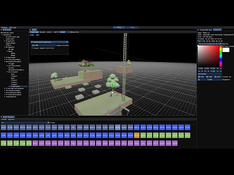Pick a color in the red saturation square

coord(208,56)
